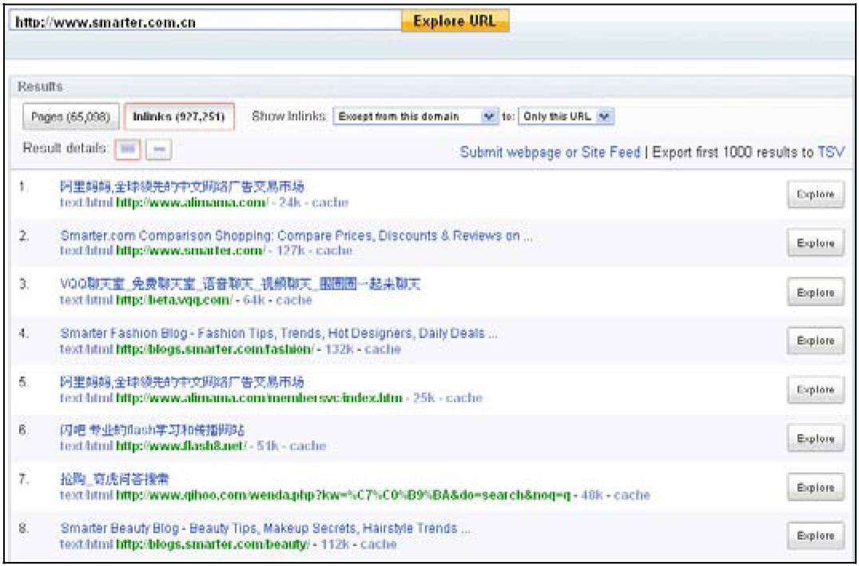Click the Explore URL button
859x566 pixels.
(455, 22)
